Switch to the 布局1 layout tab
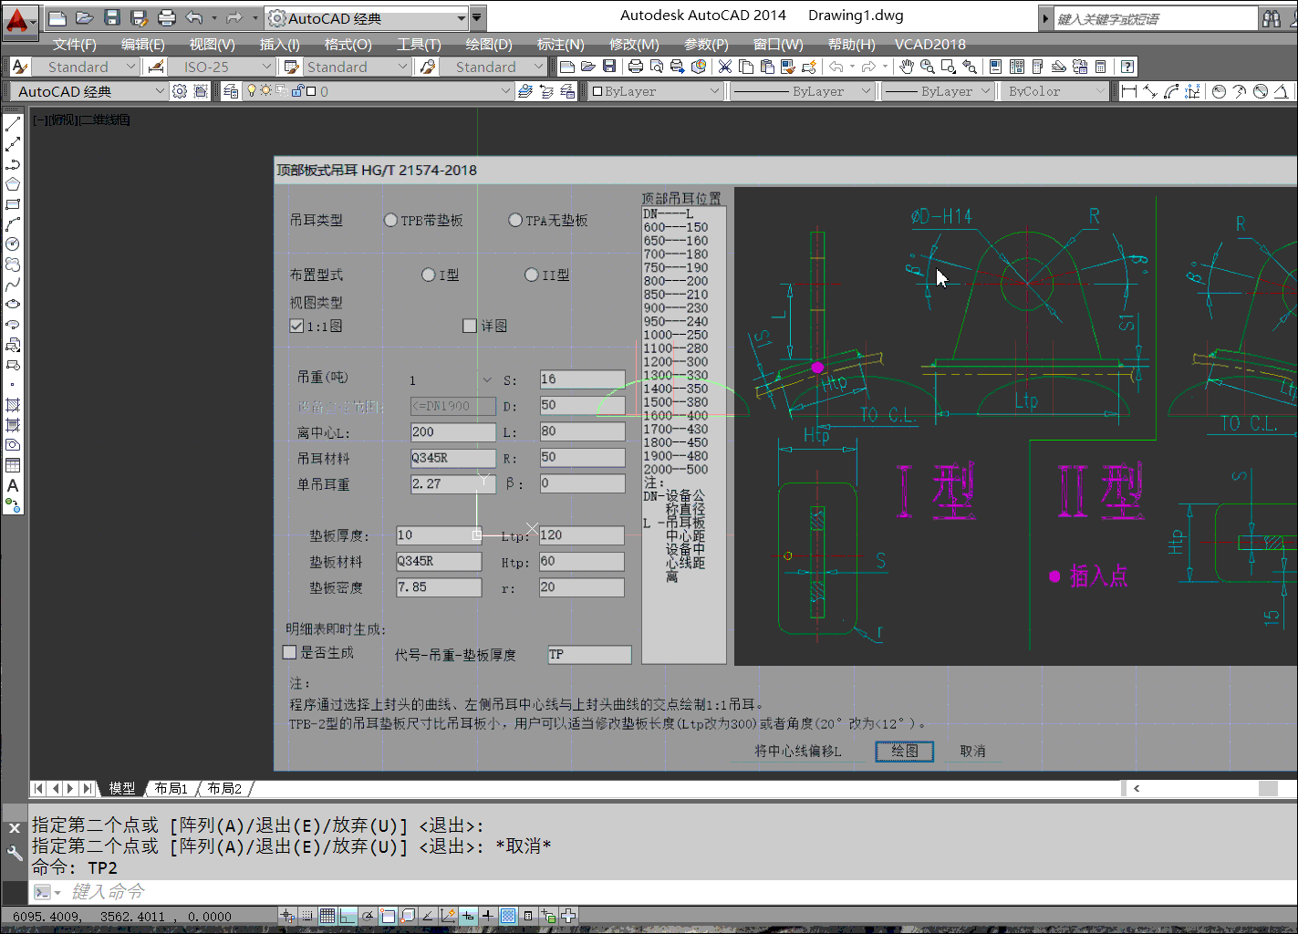 (171, 788)
